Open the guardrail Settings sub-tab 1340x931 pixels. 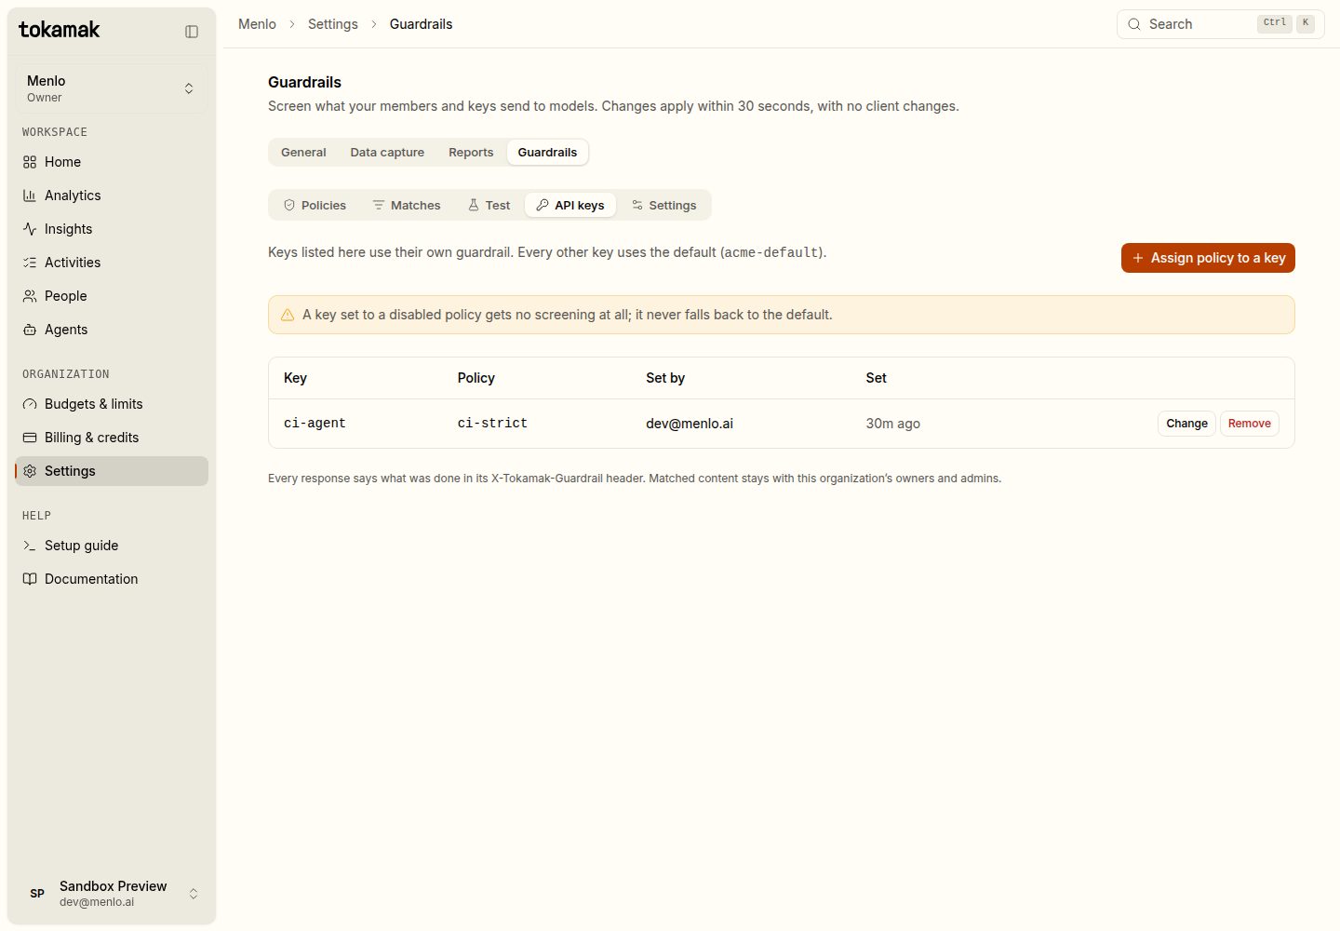tap(663, 205)
